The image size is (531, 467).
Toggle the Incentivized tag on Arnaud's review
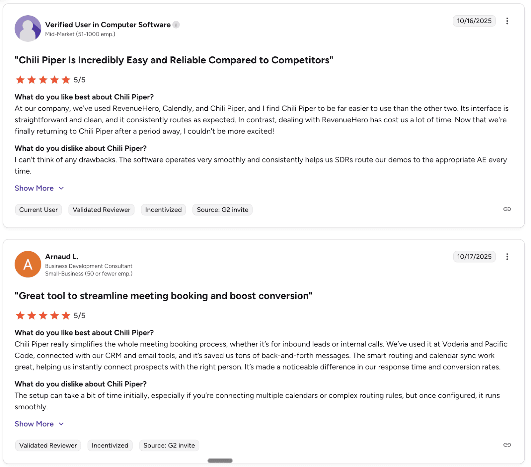point(110,445)
